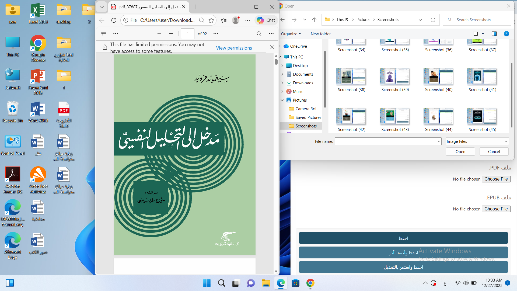Screen dimensions: 517x291
Task: Collapse Pictures node in tree
Action: [282, 100]
